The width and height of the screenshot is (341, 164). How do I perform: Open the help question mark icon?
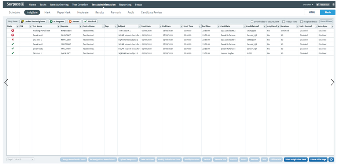pyautogui.click(x=333, y=4)
